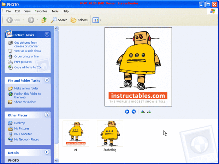
Task: Toggle the Folders pane button
Action: pyautogui.click(x=79, y=20)
